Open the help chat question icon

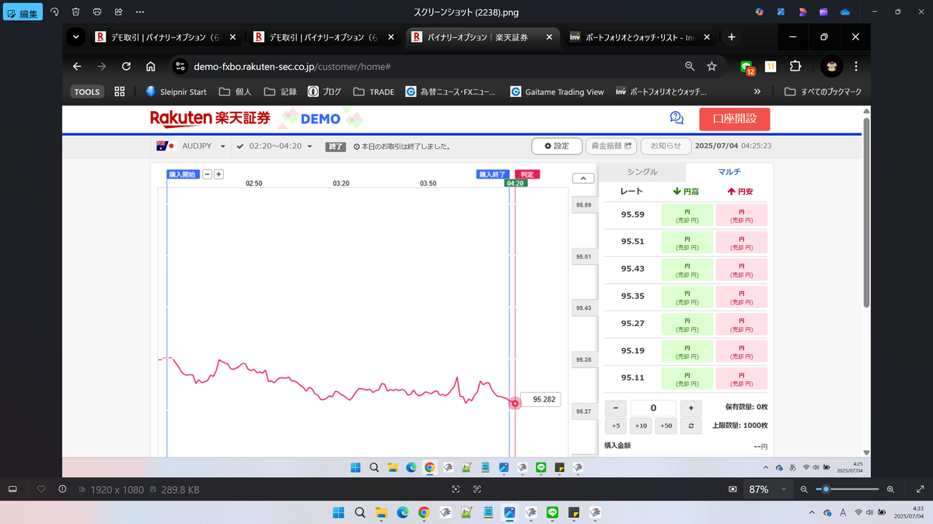[x=676, y=118]
